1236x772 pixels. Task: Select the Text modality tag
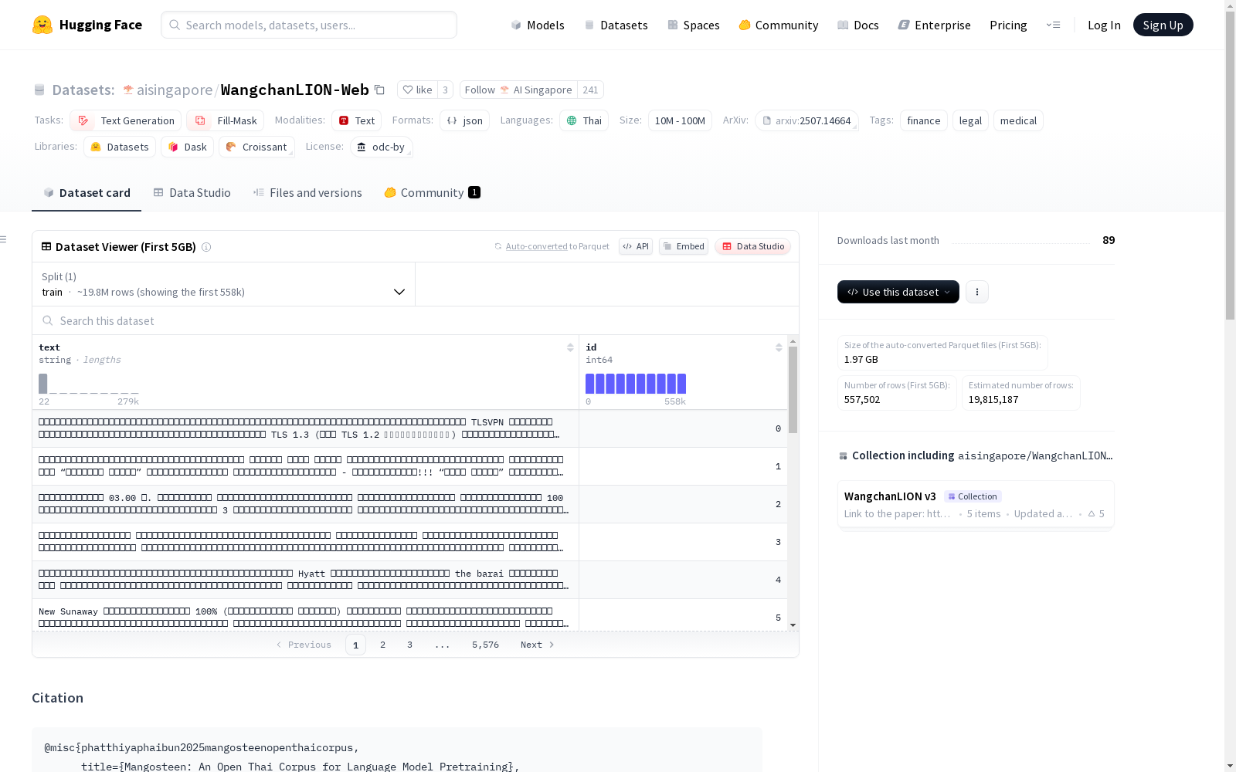[x=356, y=120]
